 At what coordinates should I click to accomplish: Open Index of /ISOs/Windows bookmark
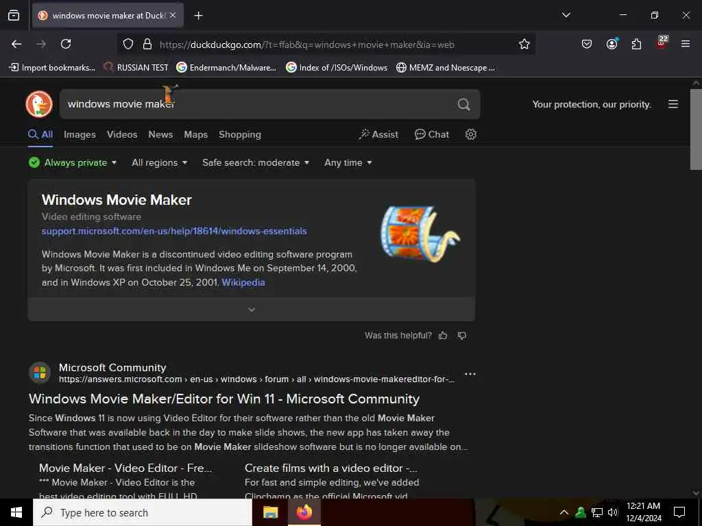(337, 68)
